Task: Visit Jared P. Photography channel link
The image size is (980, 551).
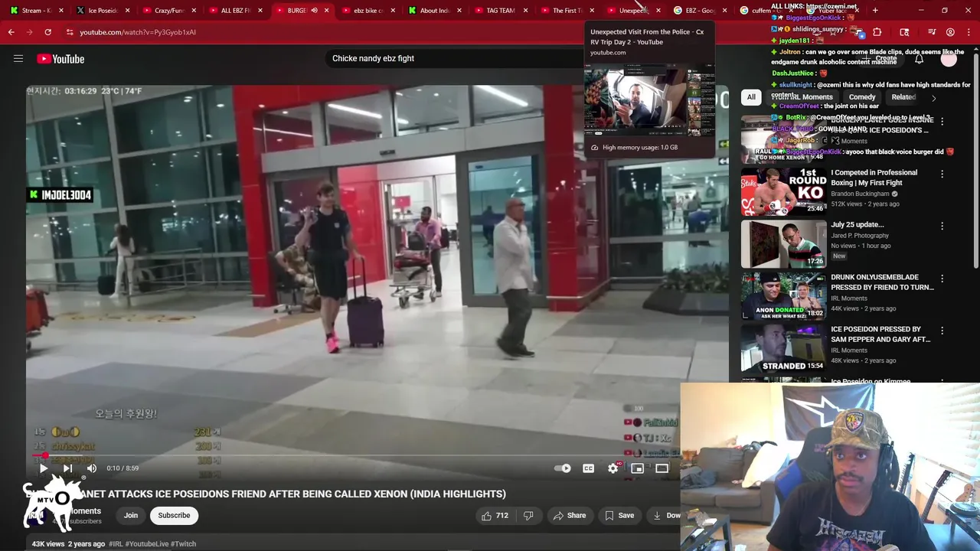Action: coord(860,236)
